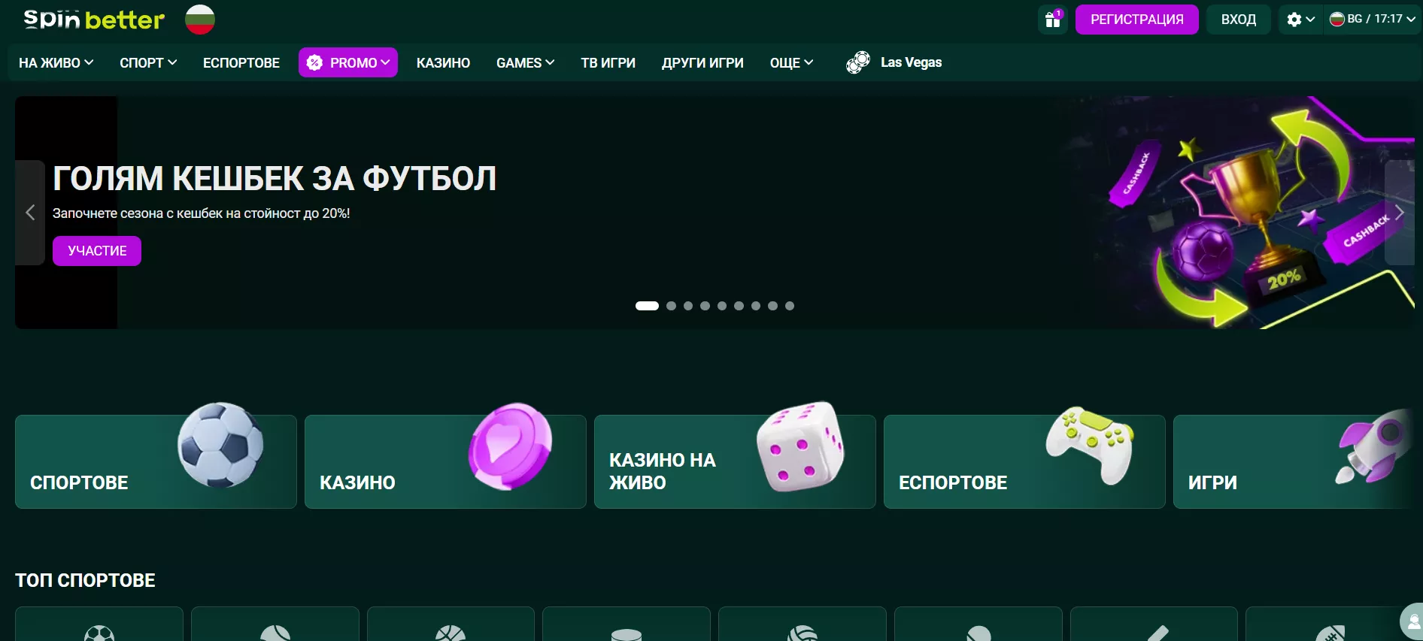1423x641 pixels.
Task: Open the КАЗИНО НА ЖИВО dice tile
Action: coord(735,461)
